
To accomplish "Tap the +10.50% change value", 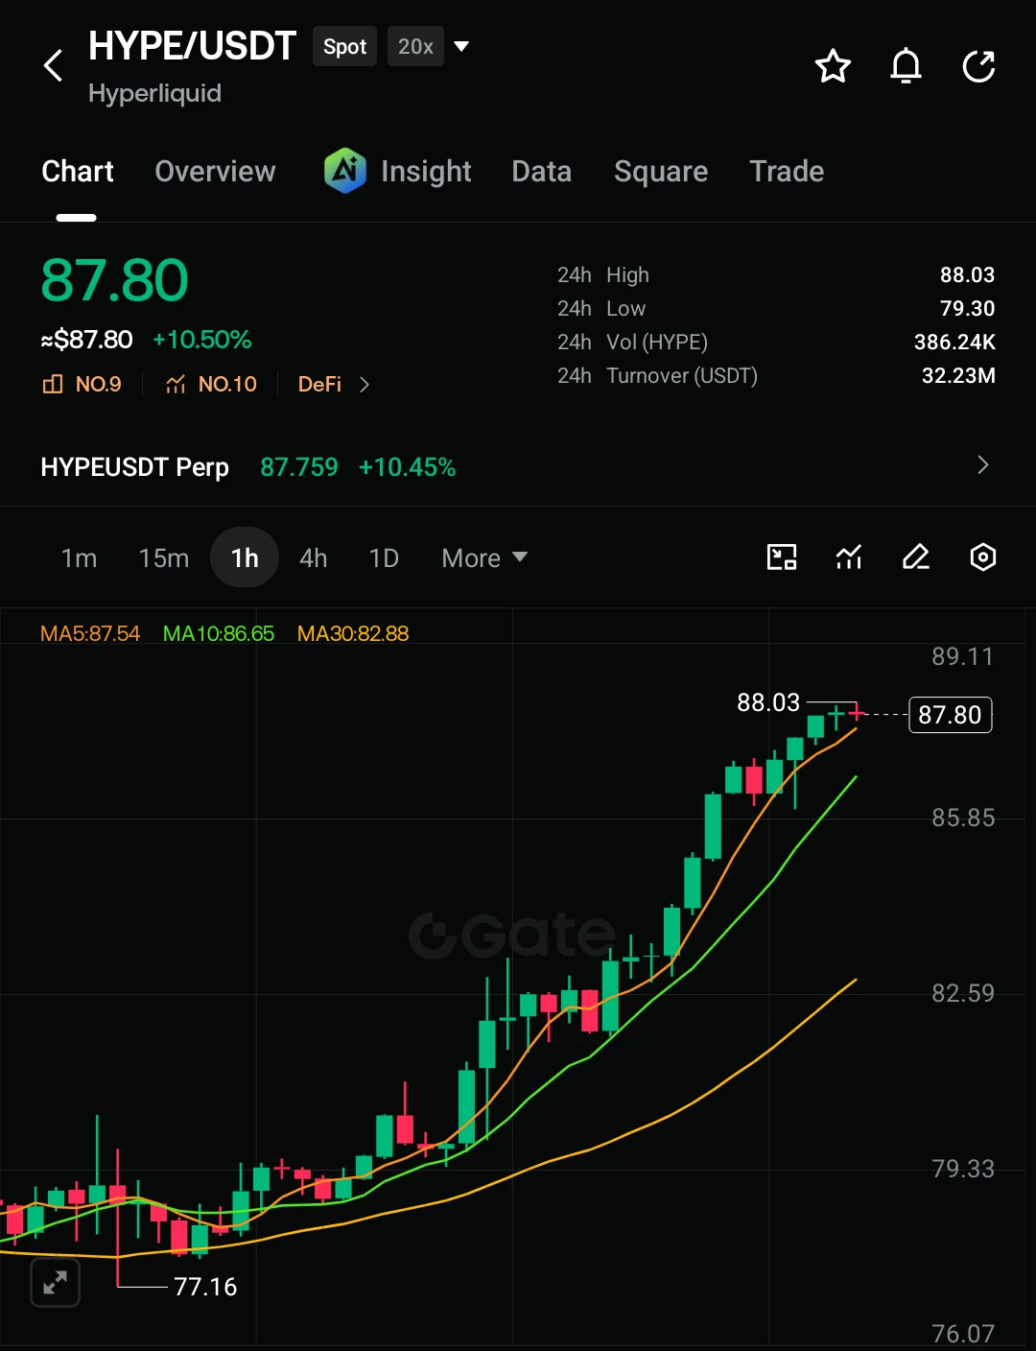I will point(202,340).
